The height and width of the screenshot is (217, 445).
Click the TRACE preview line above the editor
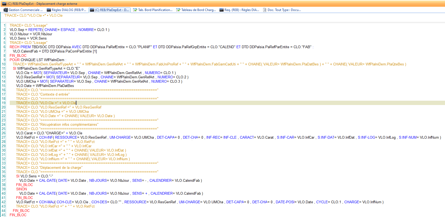tap(33, 16)
